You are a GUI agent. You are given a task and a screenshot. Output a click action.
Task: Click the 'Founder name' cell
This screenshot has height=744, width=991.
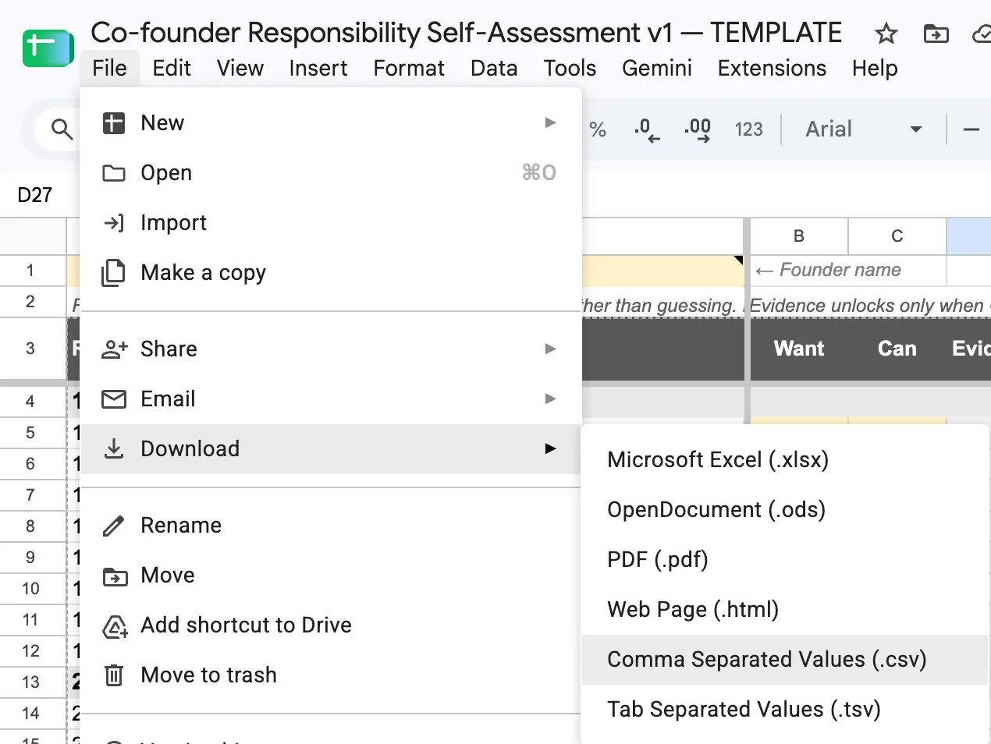[x=847, y=271]
